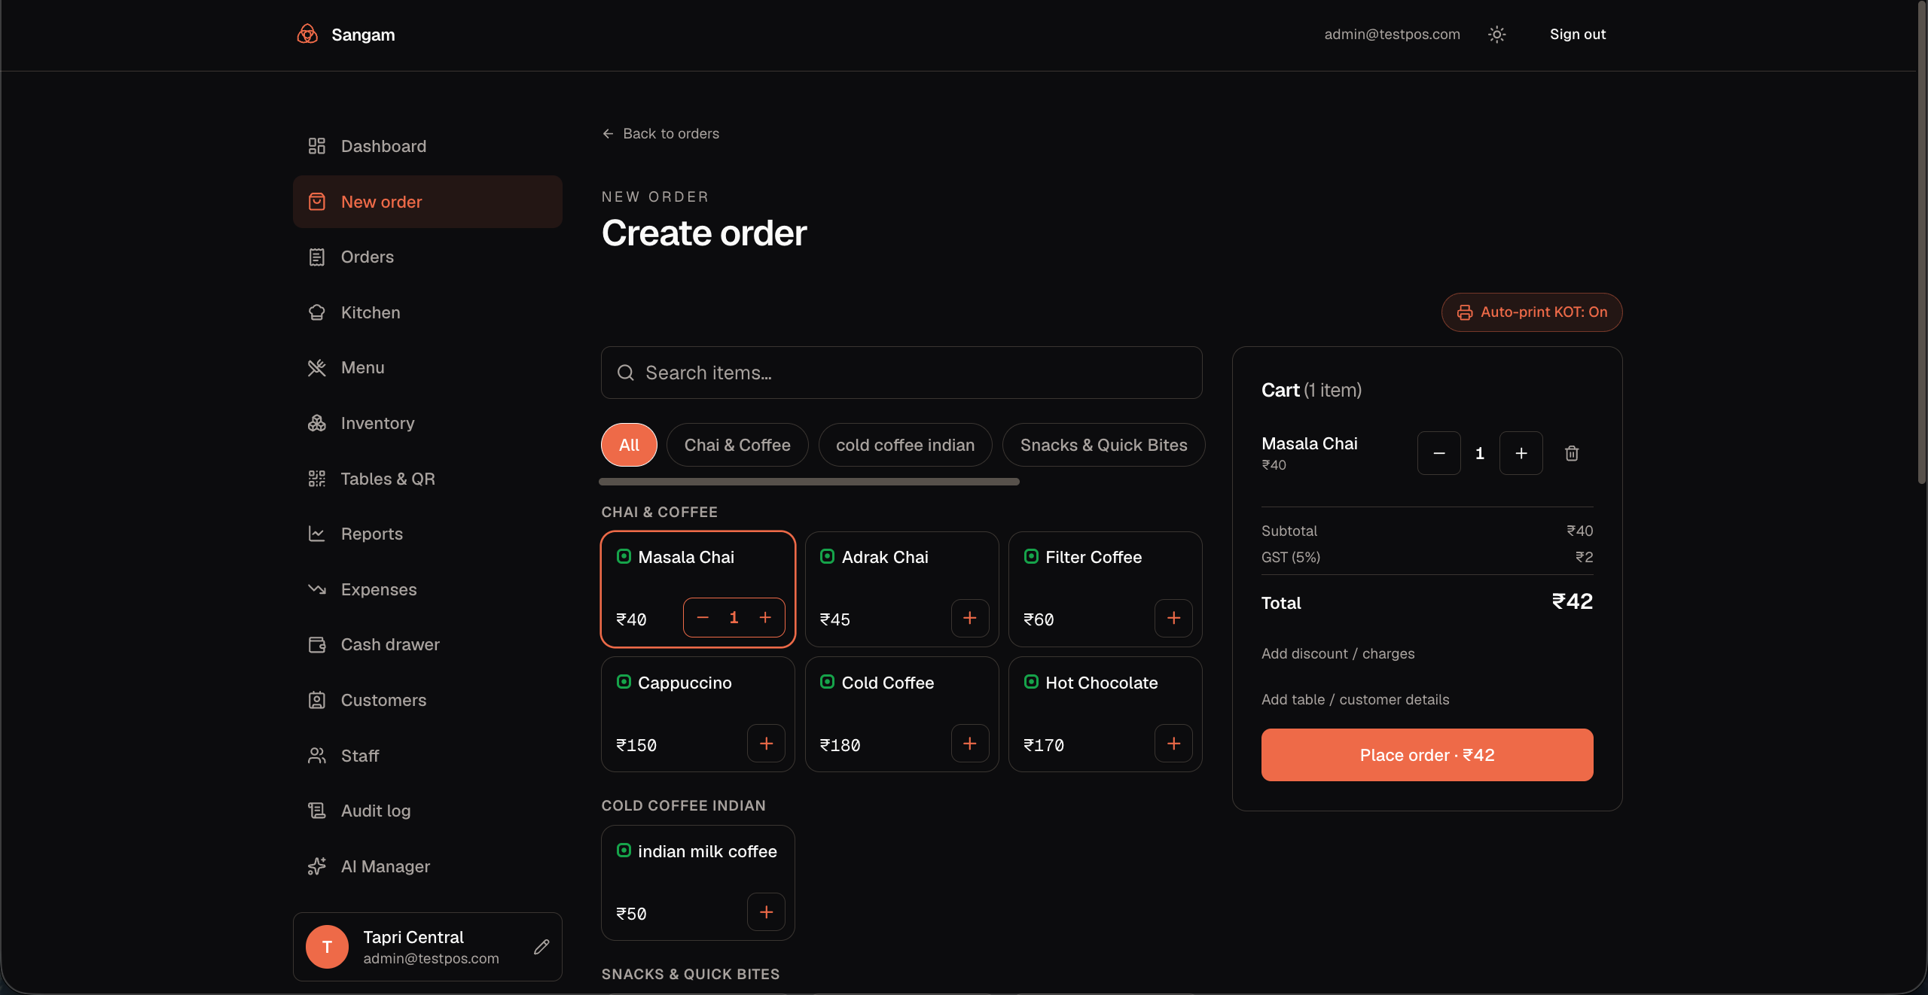
Task: Place order for ₹42
Action: [x=1427, y=755]
